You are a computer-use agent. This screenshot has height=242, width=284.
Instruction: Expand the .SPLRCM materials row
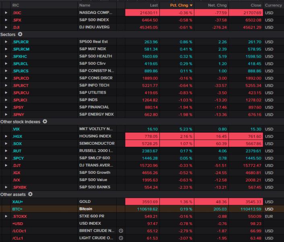coord(6,49)
